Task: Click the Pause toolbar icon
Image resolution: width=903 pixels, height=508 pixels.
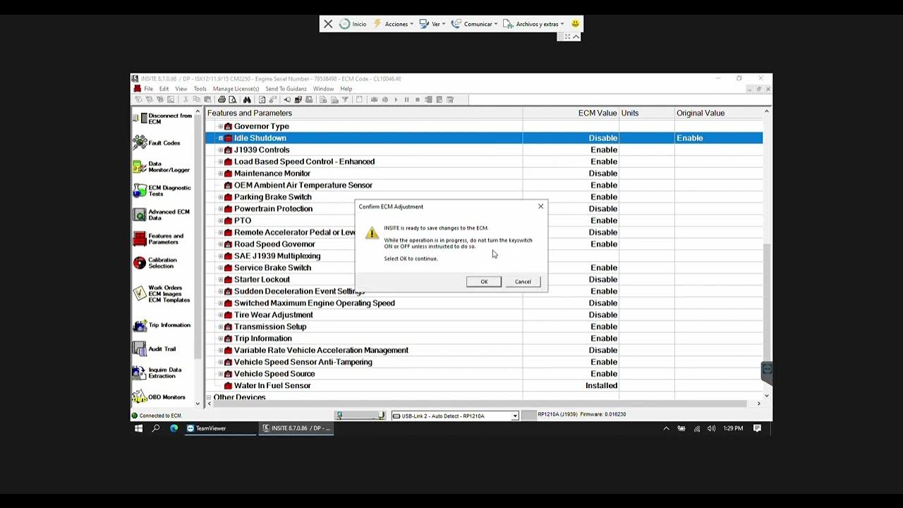Action: click(x=407, y=99)
